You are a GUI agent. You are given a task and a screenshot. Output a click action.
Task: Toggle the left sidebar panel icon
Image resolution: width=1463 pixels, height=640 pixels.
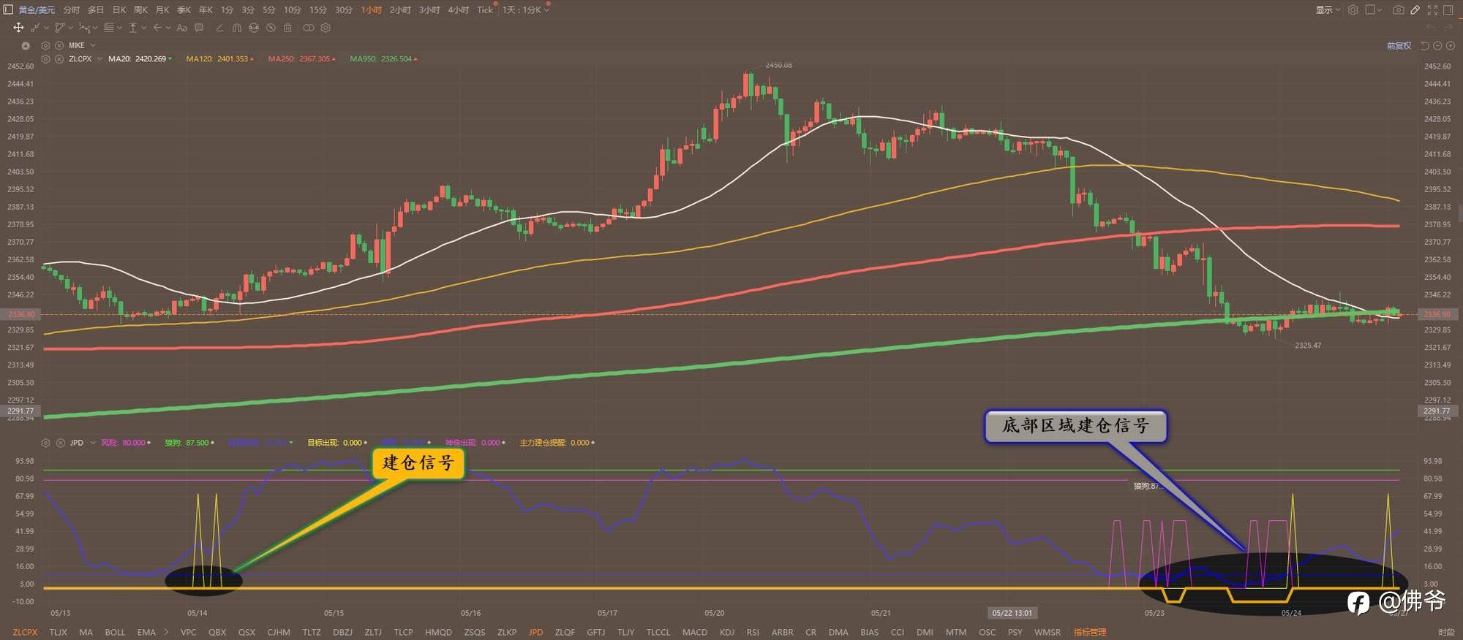[8, 9]
